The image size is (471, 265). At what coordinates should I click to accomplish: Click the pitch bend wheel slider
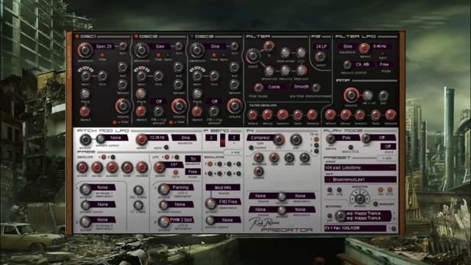click(222, 141)
